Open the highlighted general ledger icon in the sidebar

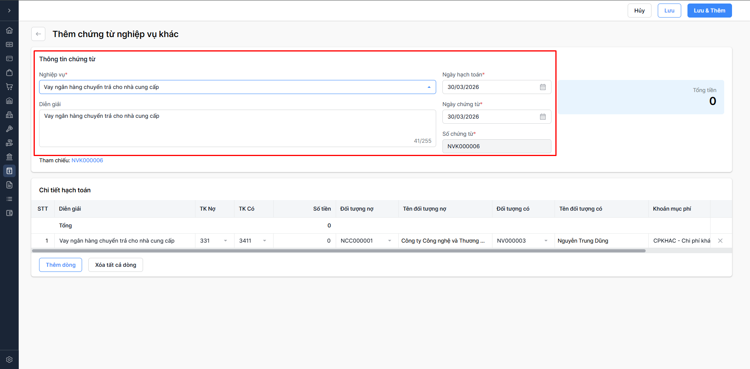tap(9, 171)
